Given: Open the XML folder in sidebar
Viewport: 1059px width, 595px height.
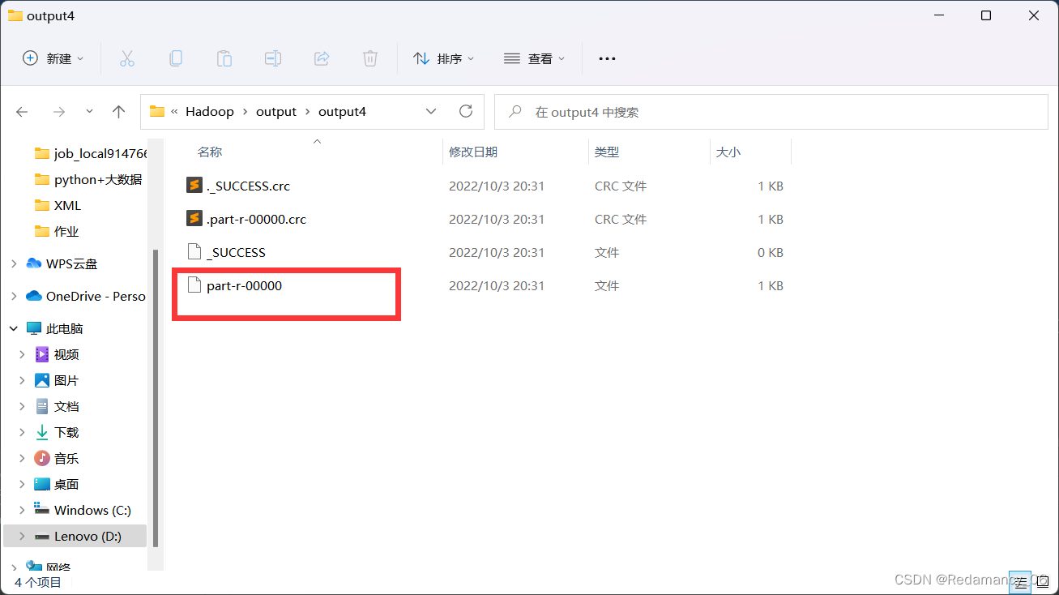Looking at the screenshot, I should tap(58, 205).
